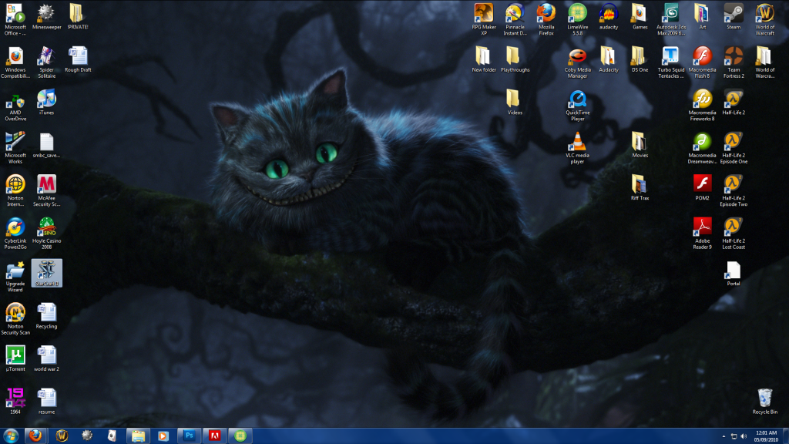Open the Start menu orb
The height and width of the screenshot is (444, 789).
click(x=11, y=436)
